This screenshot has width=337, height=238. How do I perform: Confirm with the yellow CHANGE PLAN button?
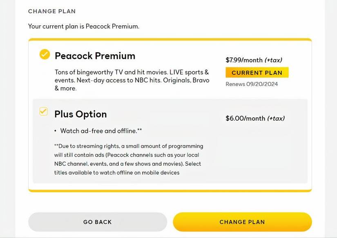(x=242, y=222)
